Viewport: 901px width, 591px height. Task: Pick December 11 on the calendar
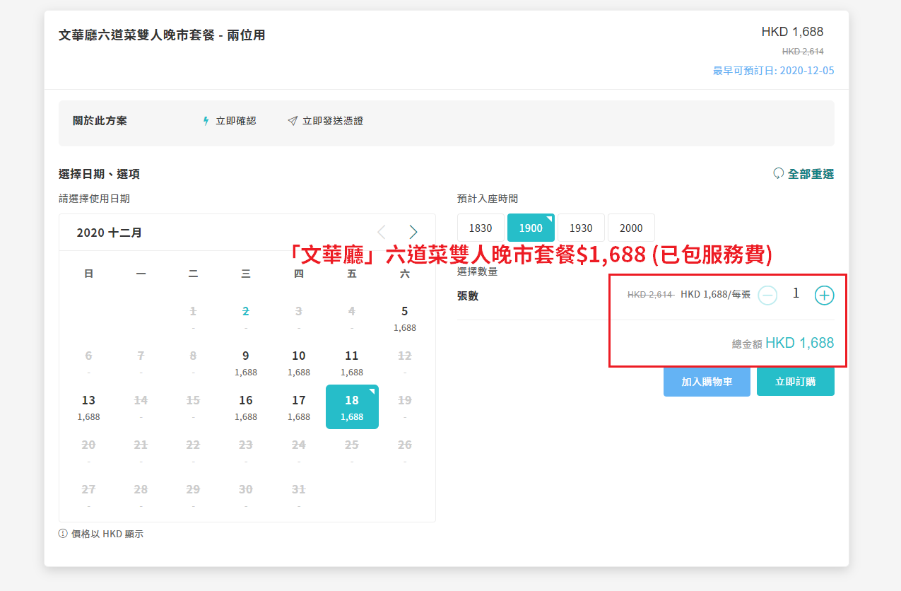(352, 363)
